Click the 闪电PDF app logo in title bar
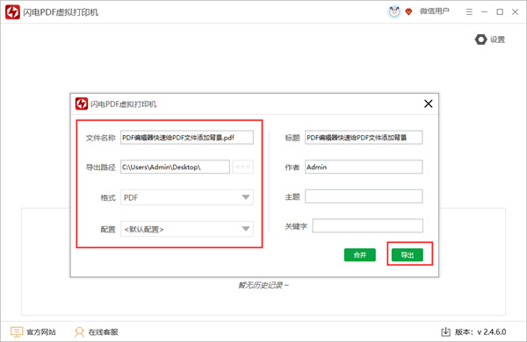This screenshot has height=342, width=527. coord(12,12)
